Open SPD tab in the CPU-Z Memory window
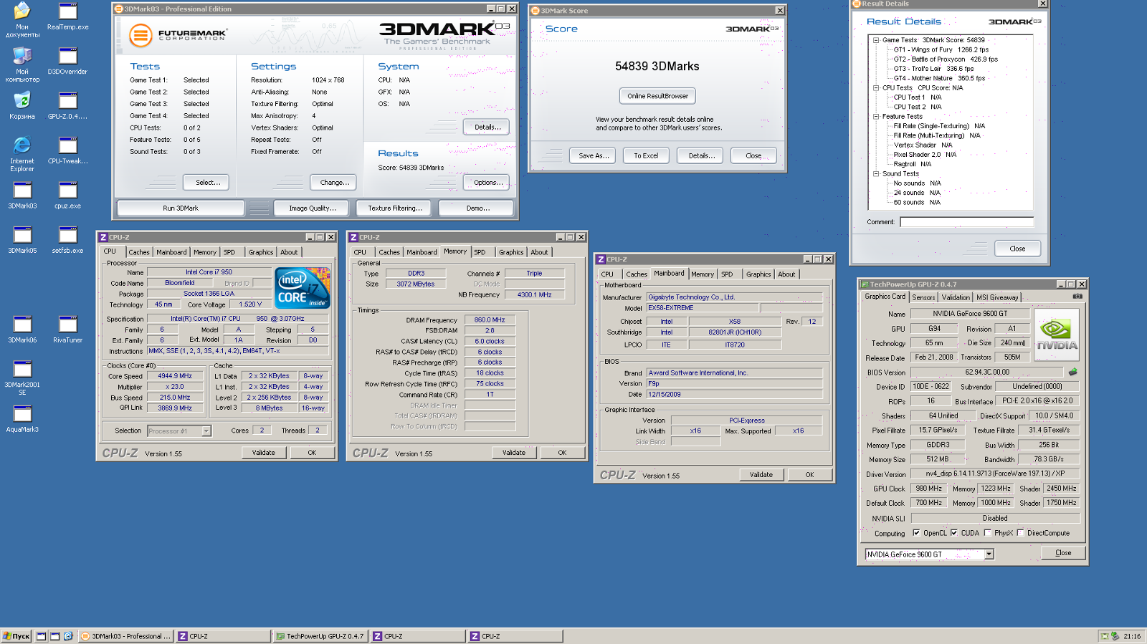 (x=480, y=252)
